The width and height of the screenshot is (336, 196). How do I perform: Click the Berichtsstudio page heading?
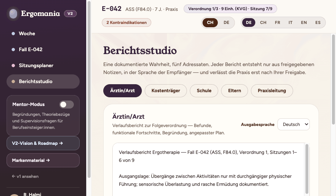140,50
